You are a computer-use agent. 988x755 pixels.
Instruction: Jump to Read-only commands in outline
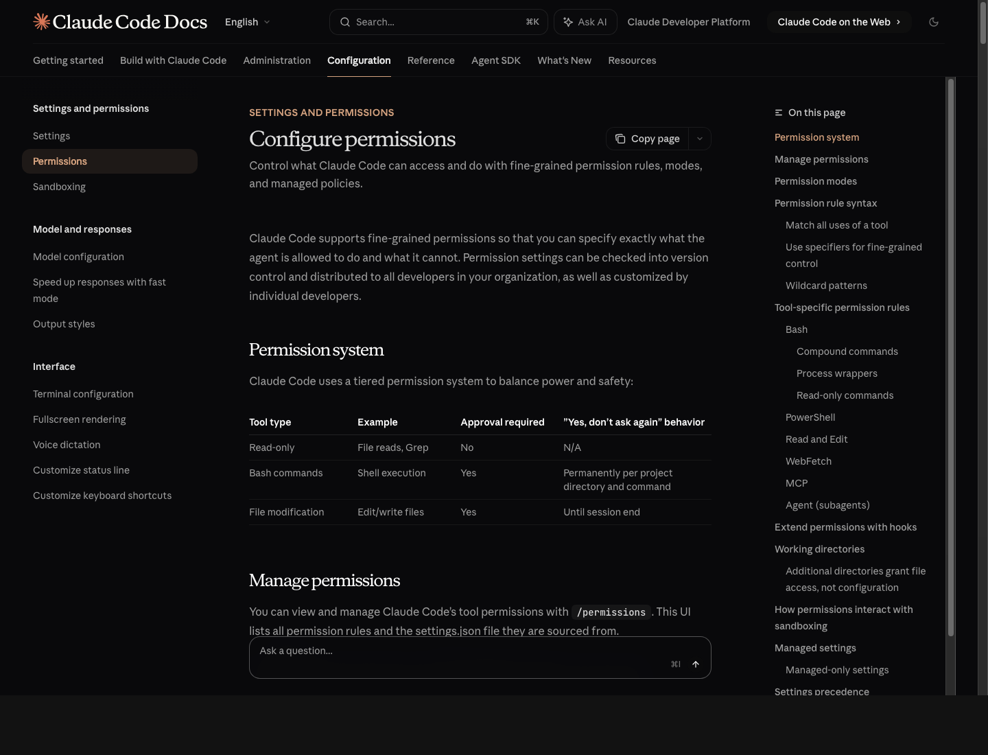[x=845, y=395]
